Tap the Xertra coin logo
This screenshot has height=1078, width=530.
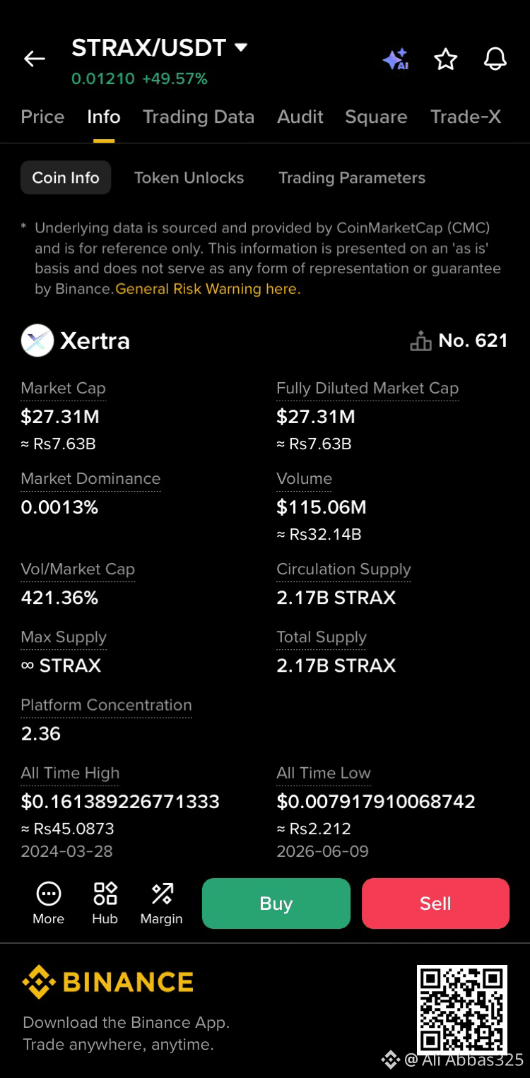37,340
